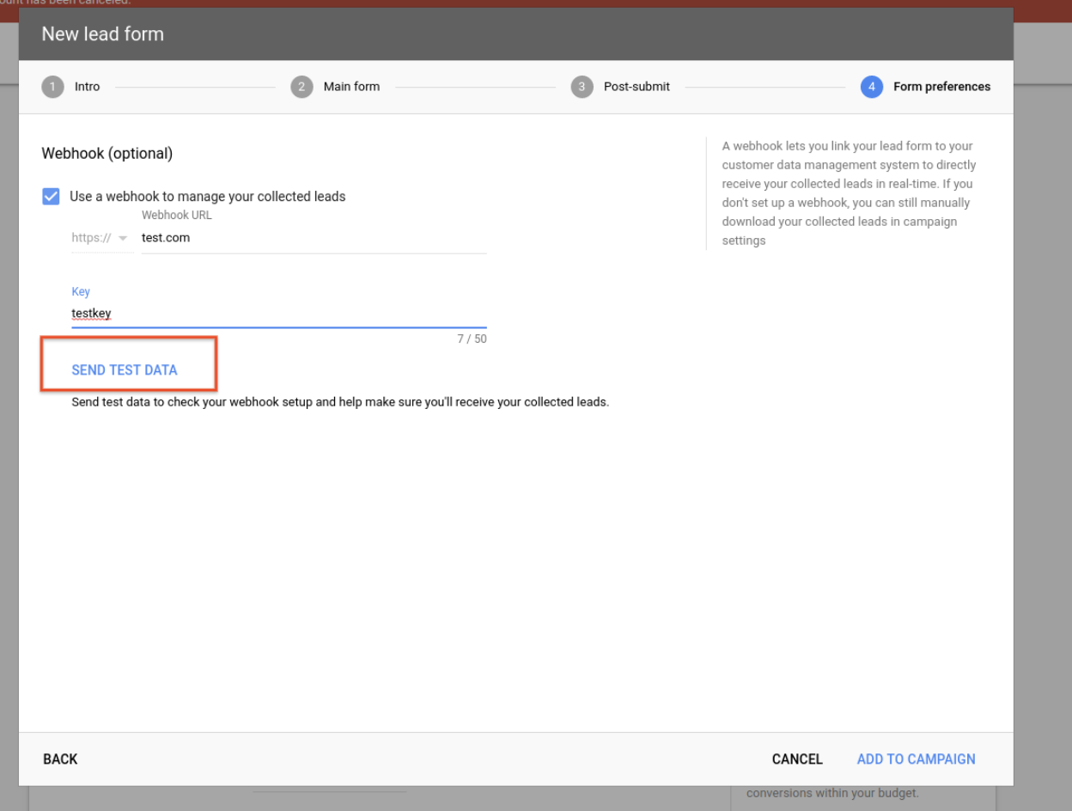
Task: Cancel the new lead form
Action: [x=797, y=759]
